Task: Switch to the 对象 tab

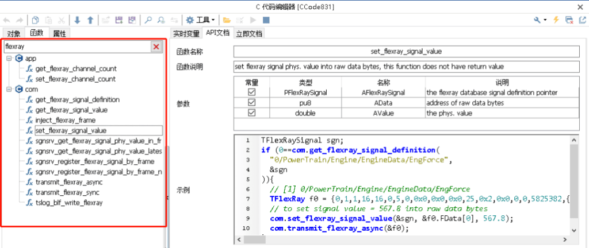Action: tap(14, 34)
